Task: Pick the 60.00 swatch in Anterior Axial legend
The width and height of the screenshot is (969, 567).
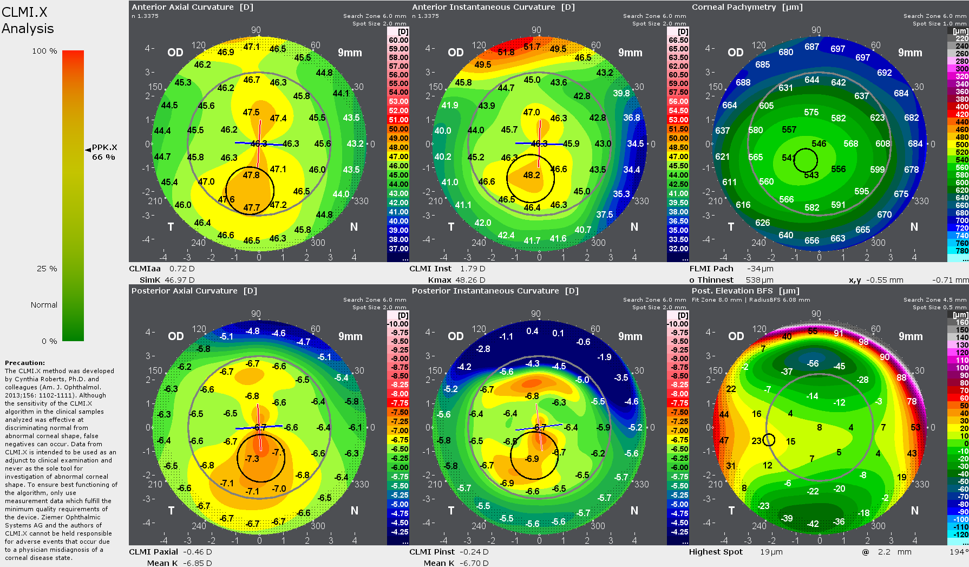Action: pyautogui.click(x=398, y=40)
